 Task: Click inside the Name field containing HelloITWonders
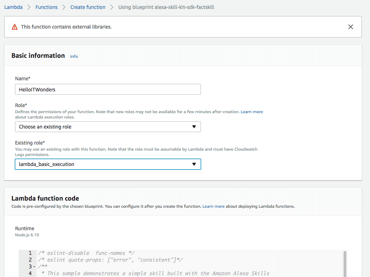coord(107,89)
